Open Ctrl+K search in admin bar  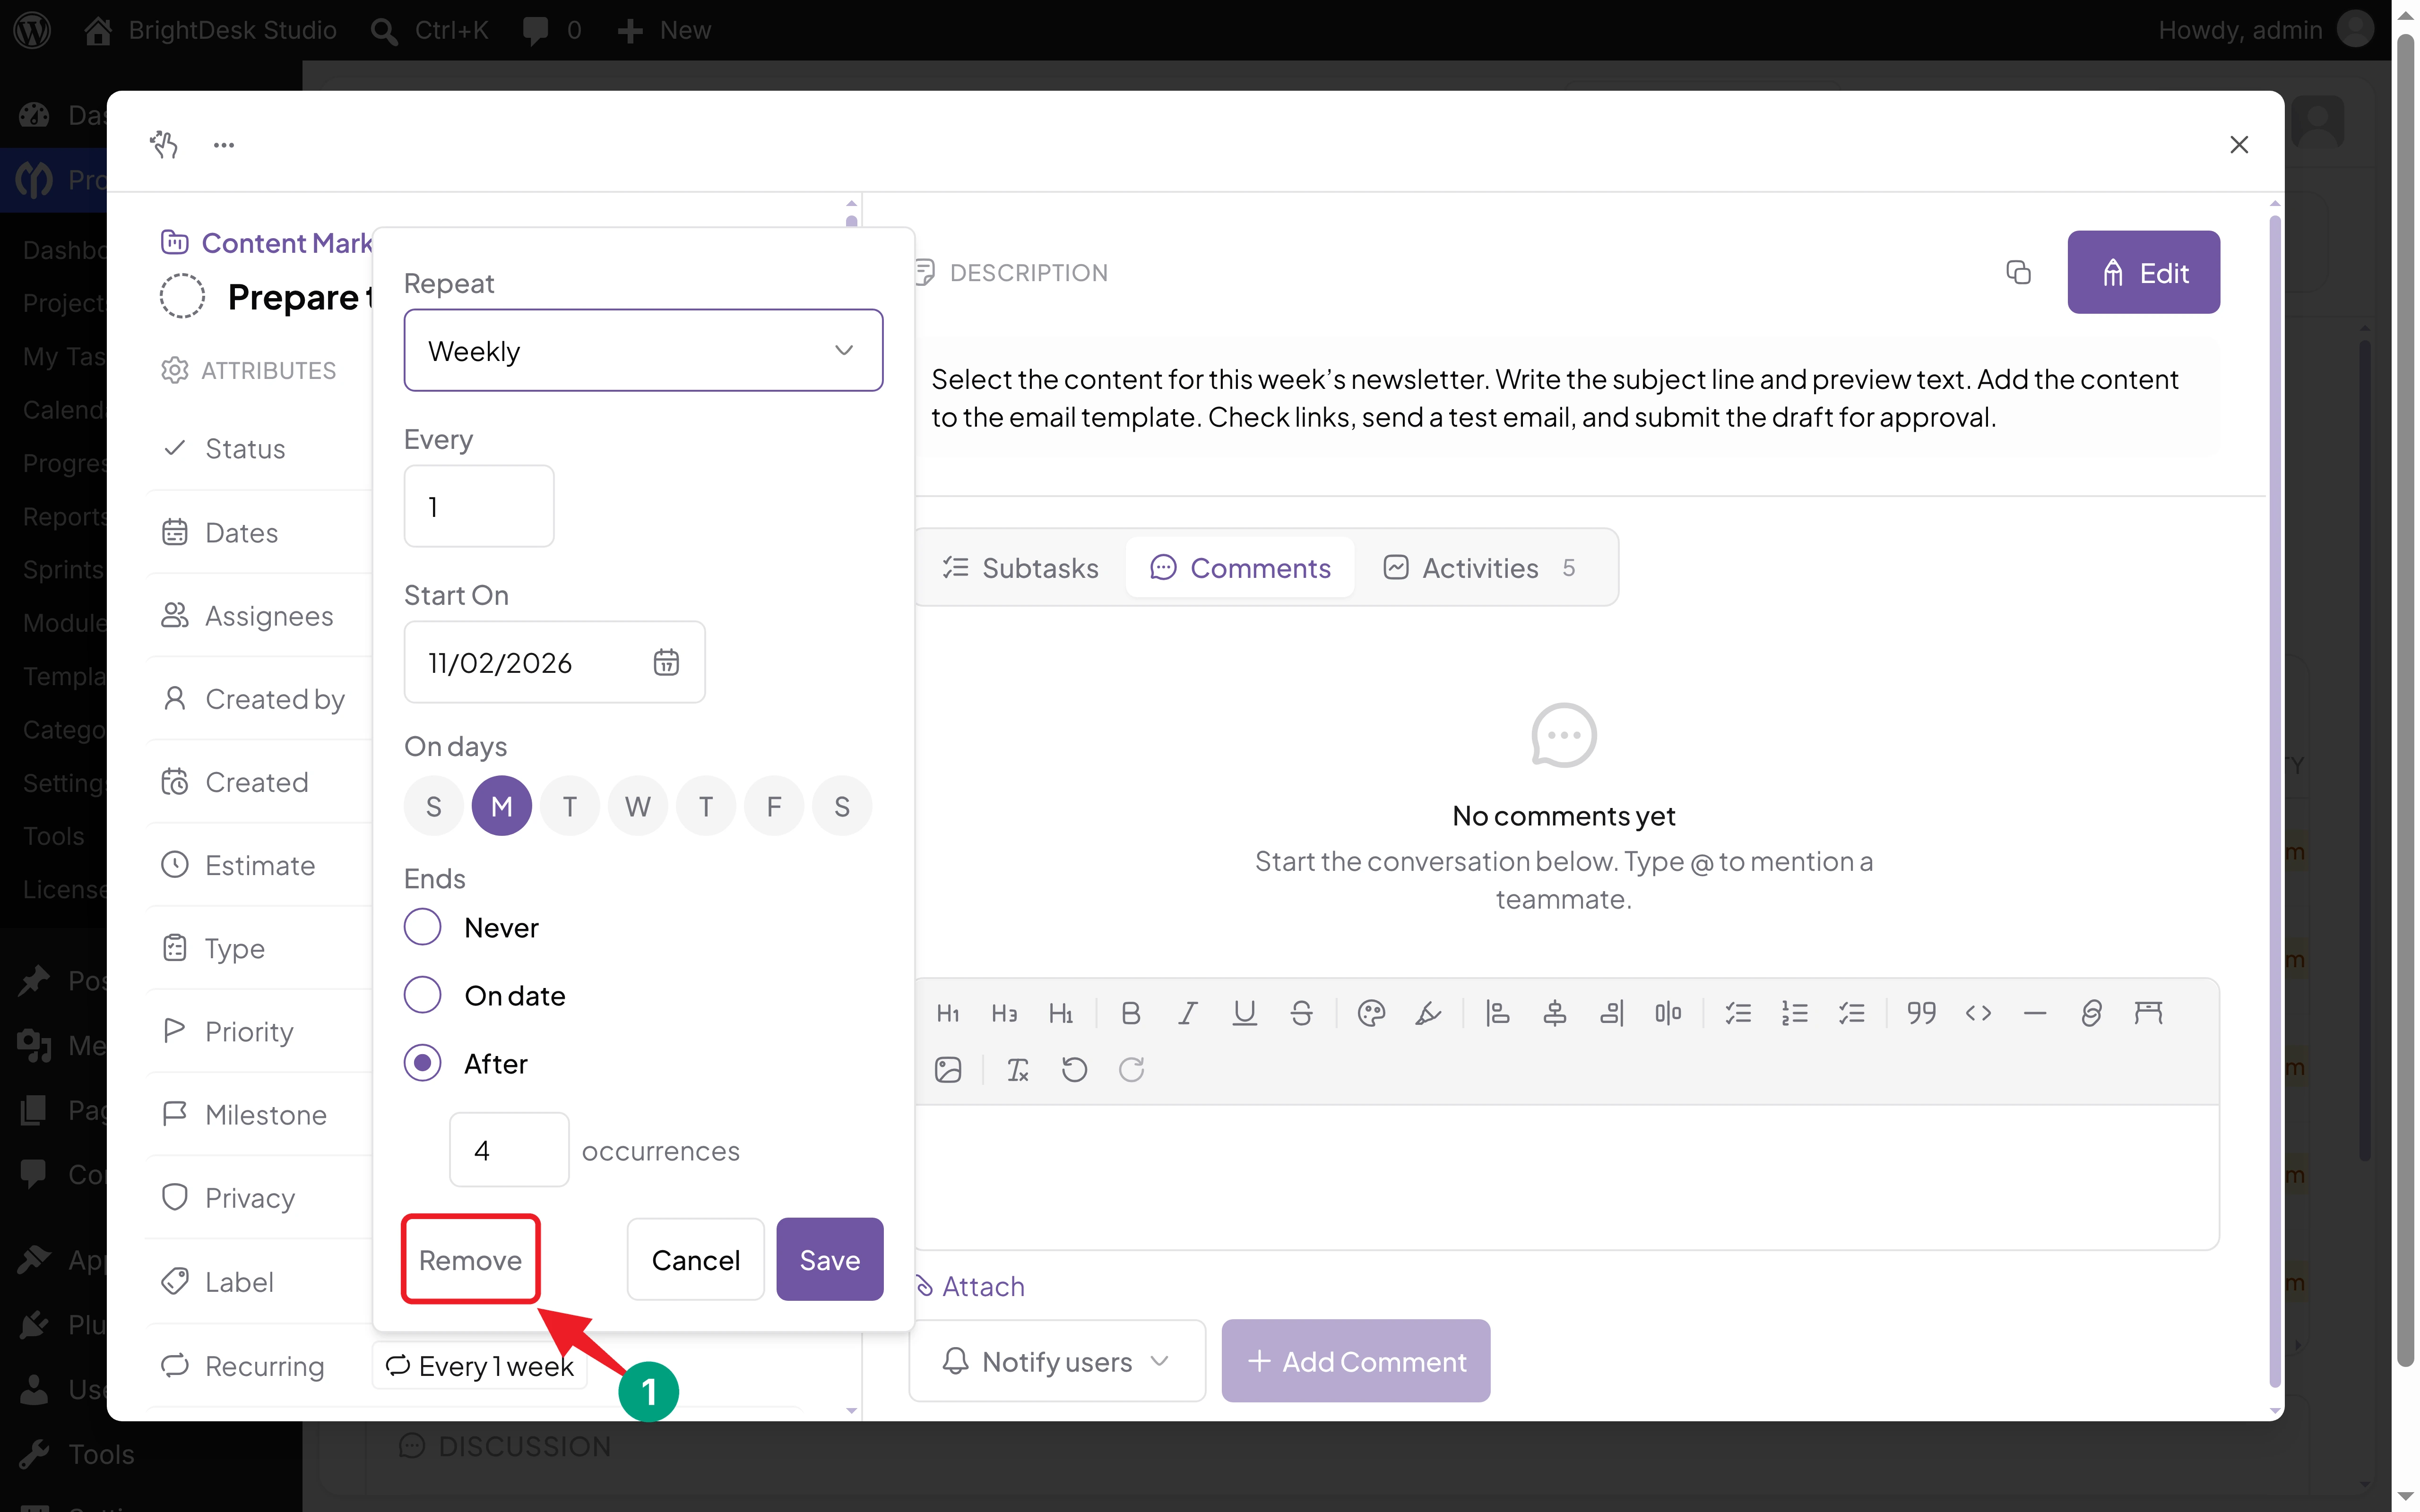coord(429,30)
